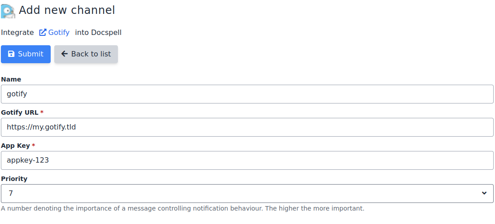Click the Gotify URL label
495x224 pixels.
point(20,112)
